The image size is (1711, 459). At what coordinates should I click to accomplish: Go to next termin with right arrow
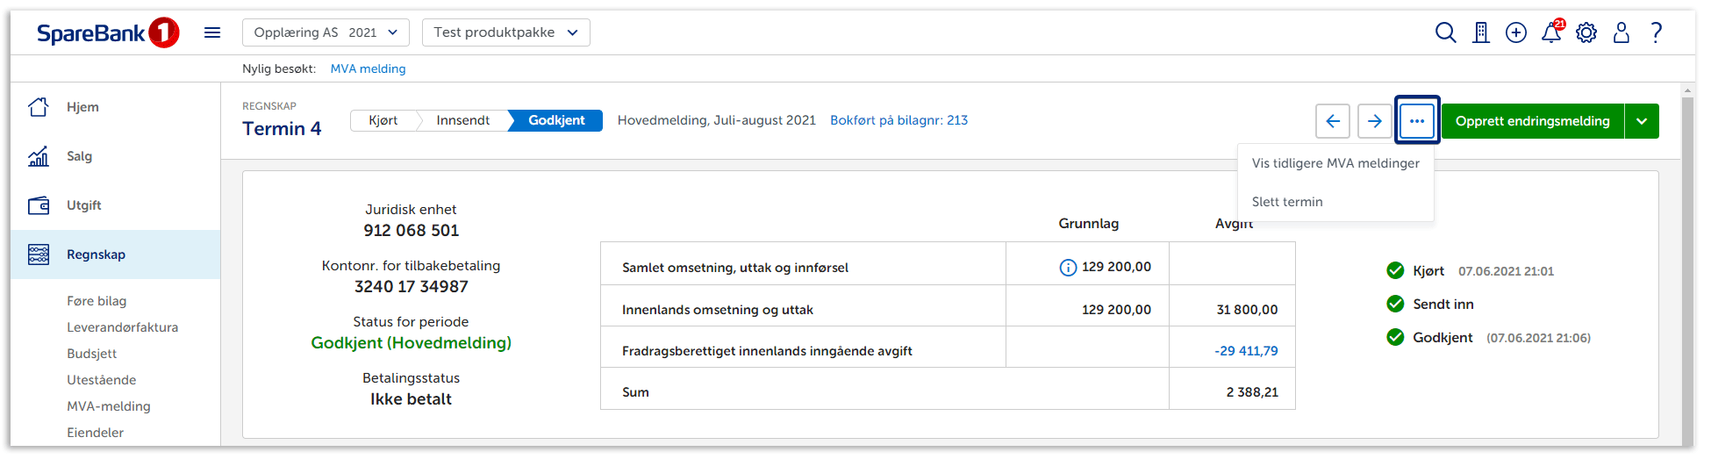coord(1374,121)
